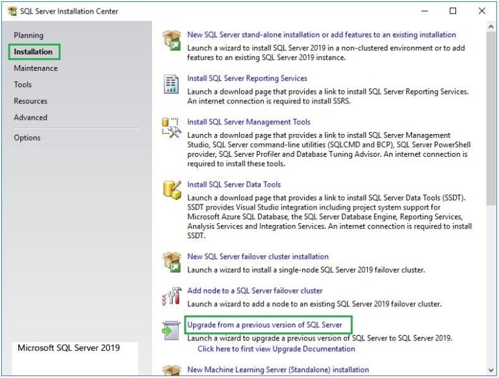499x378 pixels.
Task: Launch new SQL Server stand-alone installation
Action: 322,34
